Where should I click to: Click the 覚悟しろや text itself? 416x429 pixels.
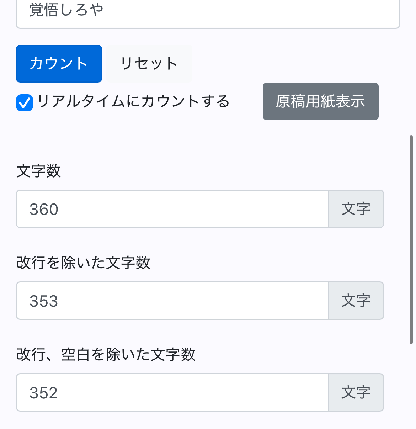[66, 10]
